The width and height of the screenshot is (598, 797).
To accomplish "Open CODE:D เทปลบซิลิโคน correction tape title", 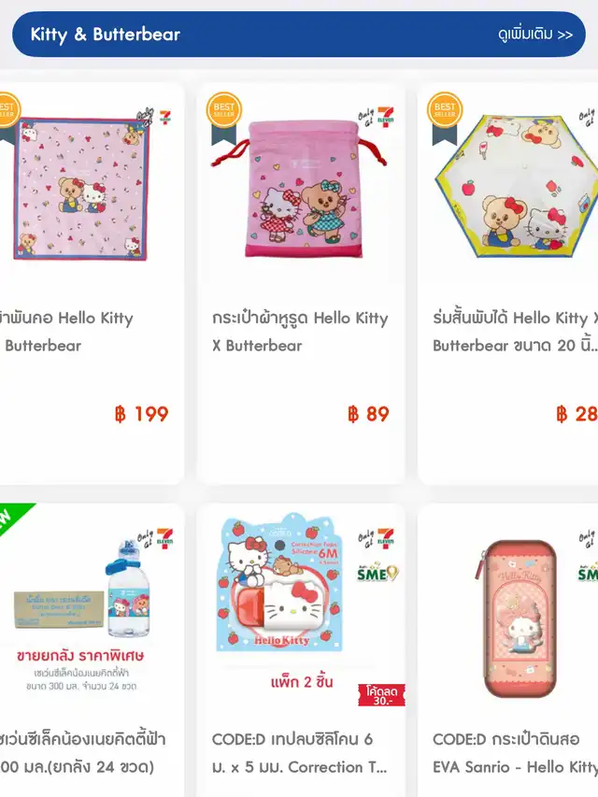I will click(x=299, y=753).
